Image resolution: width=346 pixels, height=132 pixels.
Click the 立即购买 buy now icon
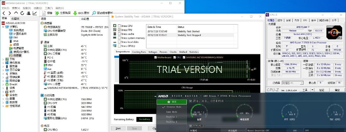point(57,13)
